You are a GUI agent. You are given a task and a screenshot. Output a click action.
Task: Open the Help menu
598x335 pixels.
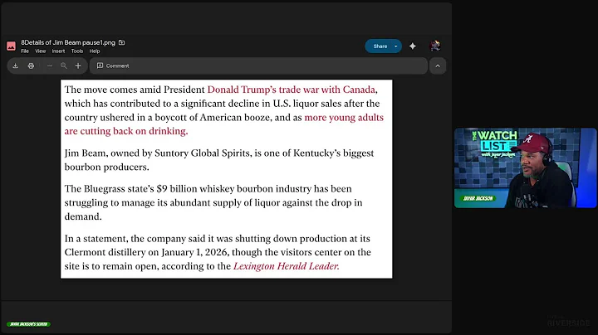click(95, 51)
